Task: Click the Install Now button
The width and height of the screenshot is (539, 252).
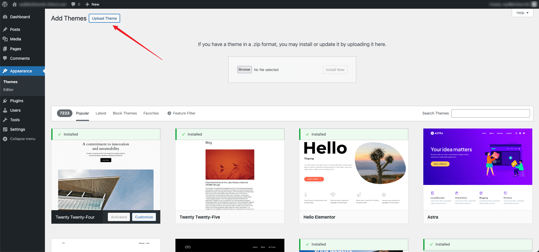Action: click(335, 70)
